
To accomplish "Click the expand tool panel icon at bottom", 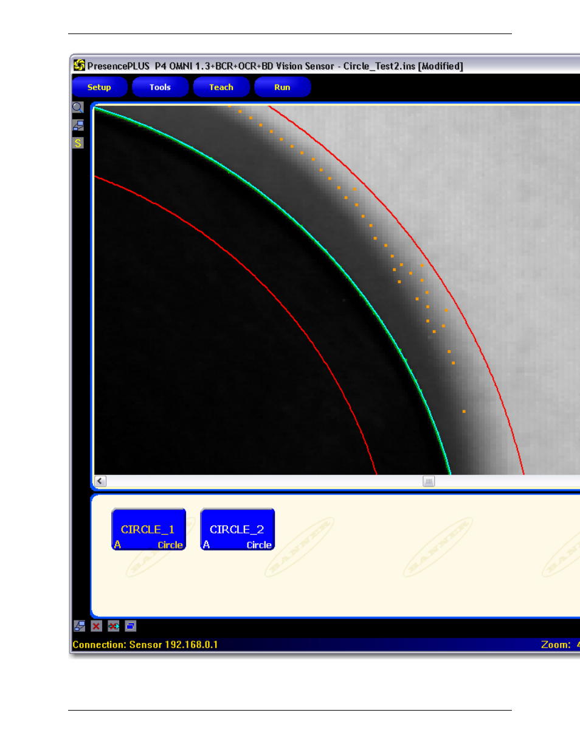I will [x=79, y=626].
